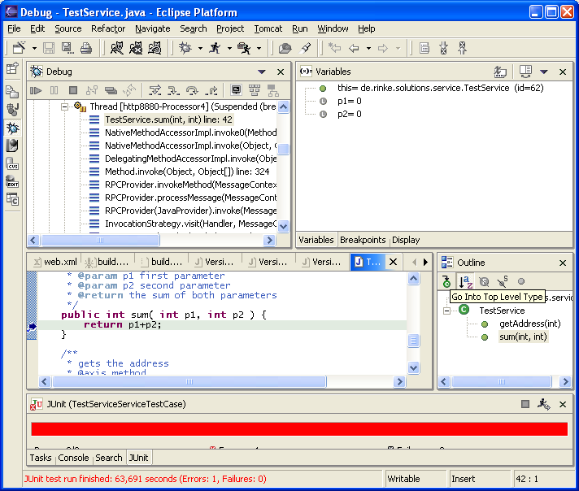Select getAddress(int) method in Outline
The image size is (579, 491).
tap(529, 324)
